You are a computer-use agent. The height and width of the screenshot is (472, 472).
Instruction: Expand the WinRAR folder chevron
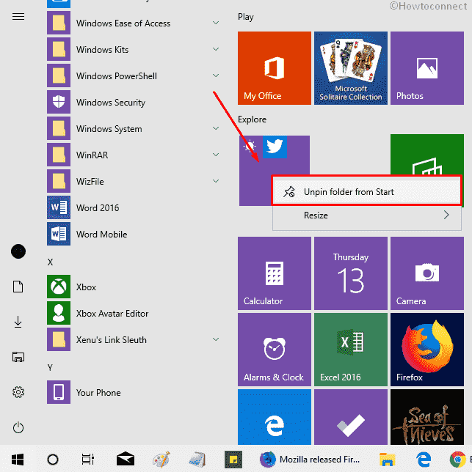(x=216, y=155)
